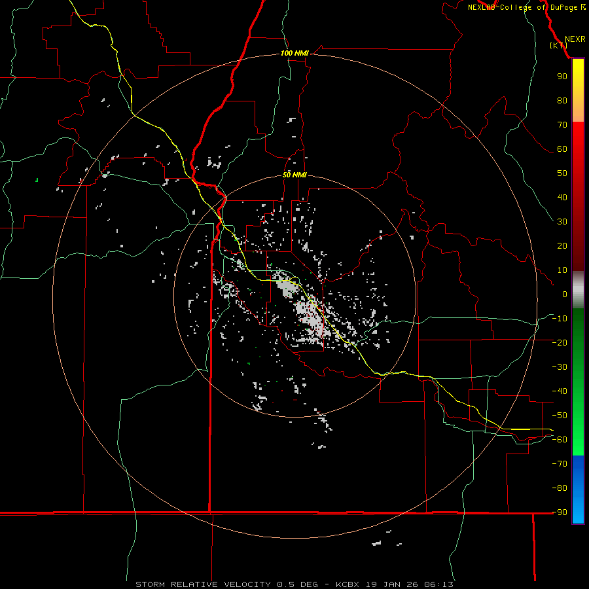The height and width of the screenshot is (589, 589).
Task: Click the 0 scale label
Action: pos(565,294)
